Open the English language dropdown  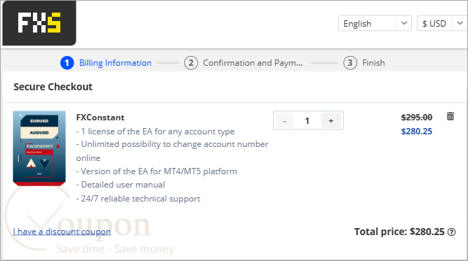(x=375, y=23)
